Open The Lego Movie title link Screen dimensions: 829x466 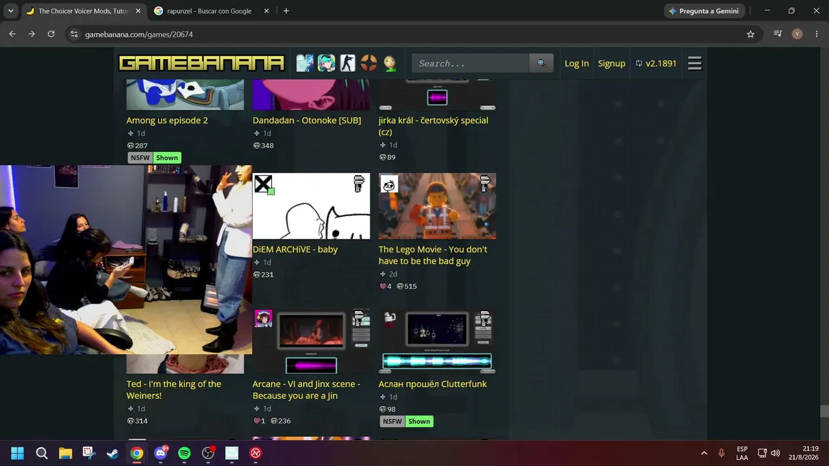pyautogui.click(x=433, y=255)
